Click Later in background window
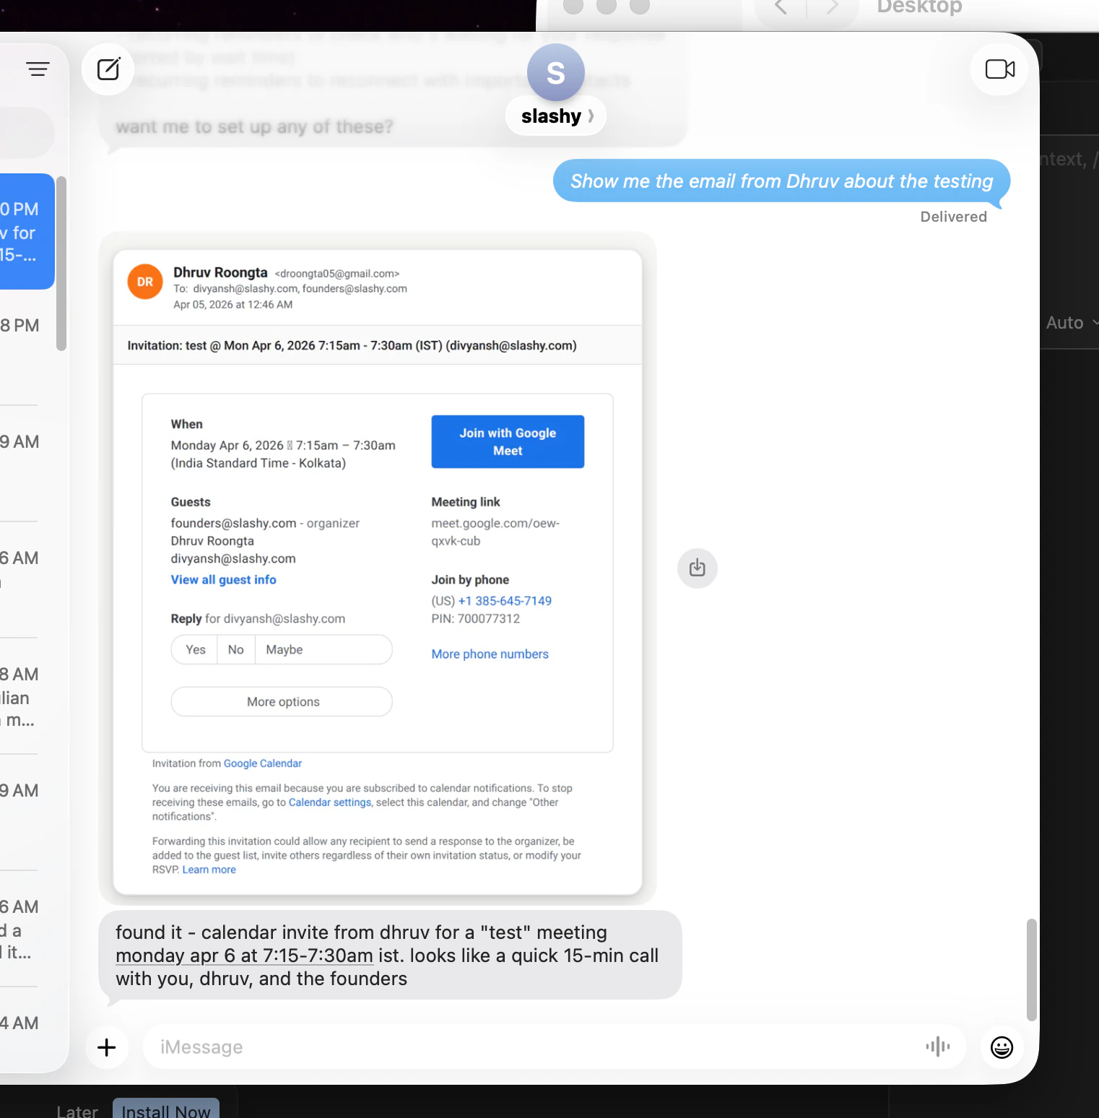Viewport: 1099px width, 1118px height. coord(77,1111)
